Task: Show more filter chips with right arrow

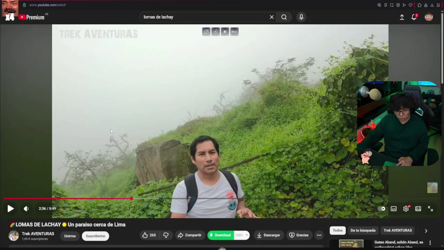Action: 426,231
